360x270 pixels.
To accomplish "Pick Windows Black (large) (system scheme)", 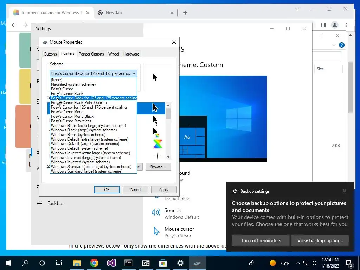I will click(x=94, y=130).
